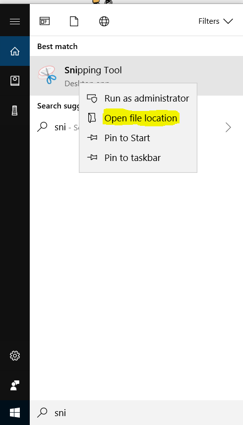Viewport: 243px width, 425px height.
Task: Choose Pin to taskbar
Action: (138, 158)
